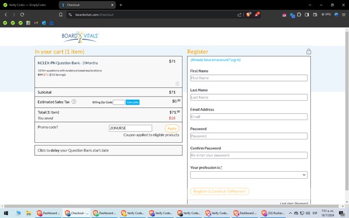Click the Last Name field

coord(249,97)
